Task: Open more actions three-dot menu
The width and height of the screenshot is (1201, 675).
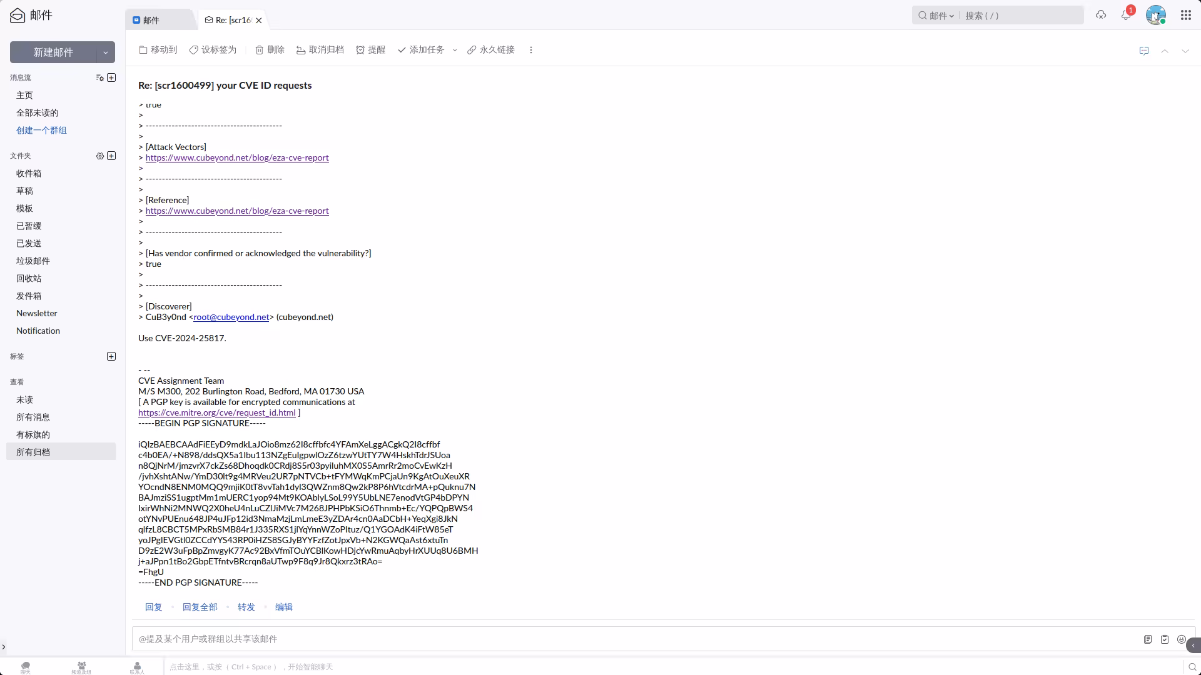Action: [531, 50]
